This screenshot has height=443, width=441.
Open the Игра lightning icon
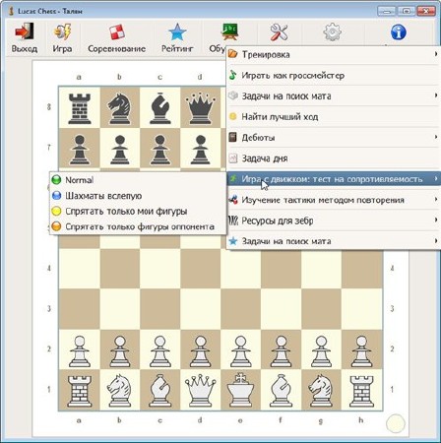62,32
